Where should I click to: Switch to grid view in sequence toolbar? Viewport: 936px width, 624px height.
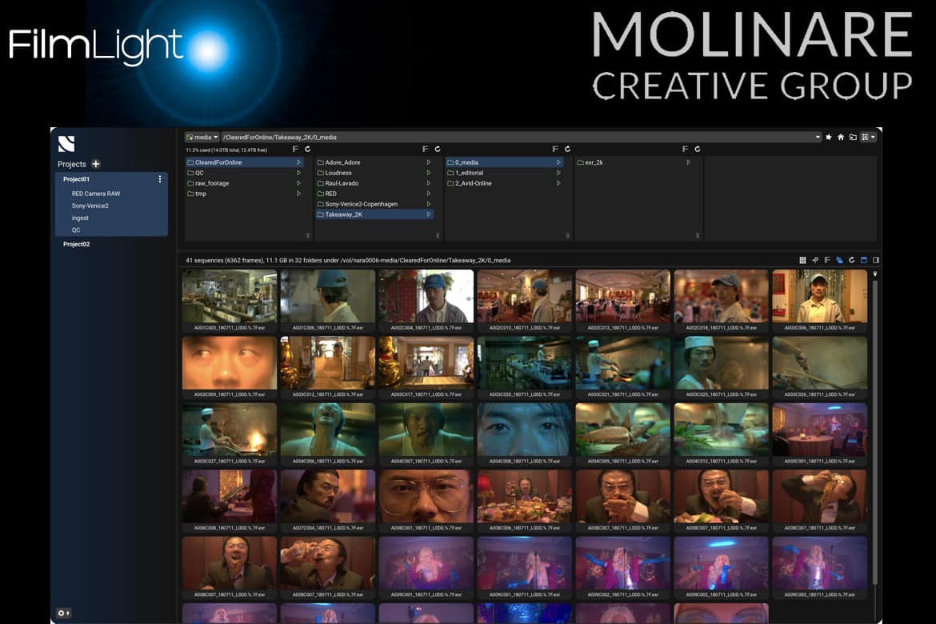point(802,260)
